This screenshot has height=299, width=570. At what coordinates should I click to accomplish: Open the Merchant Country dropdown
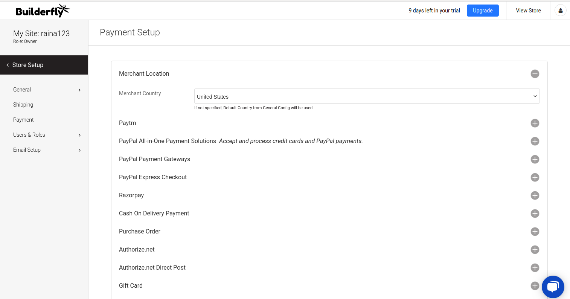367,96
